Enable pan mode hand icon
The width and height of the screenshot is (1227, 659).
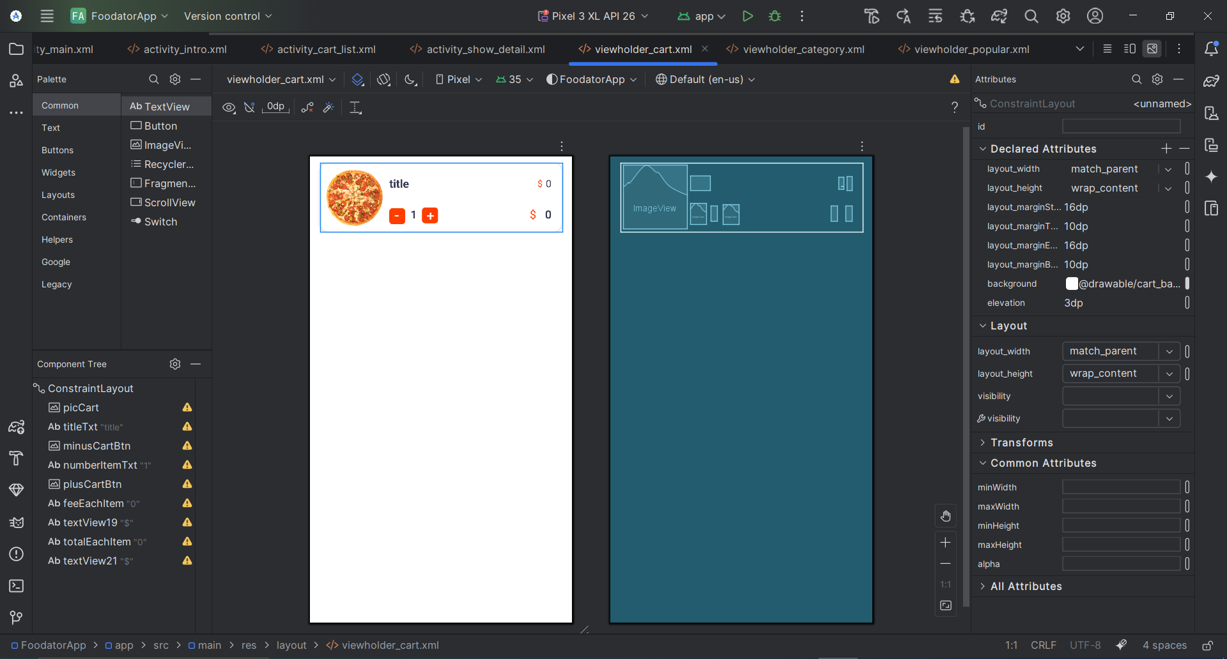[x=946, y=516]
